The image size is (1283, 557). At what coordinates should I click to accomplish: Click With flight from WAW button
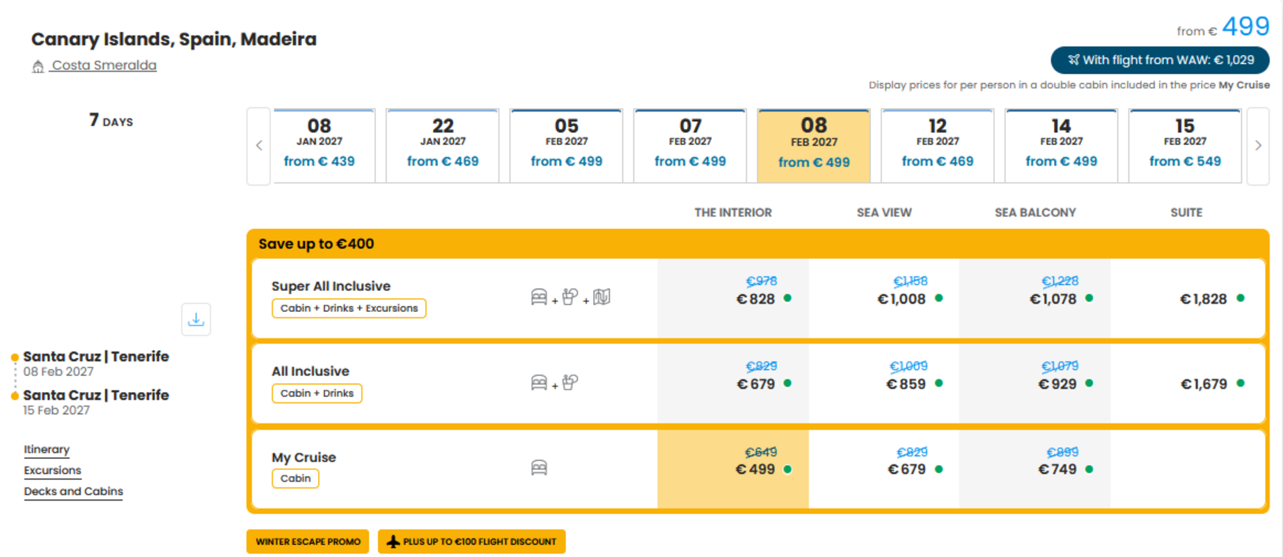point(1160,60)
